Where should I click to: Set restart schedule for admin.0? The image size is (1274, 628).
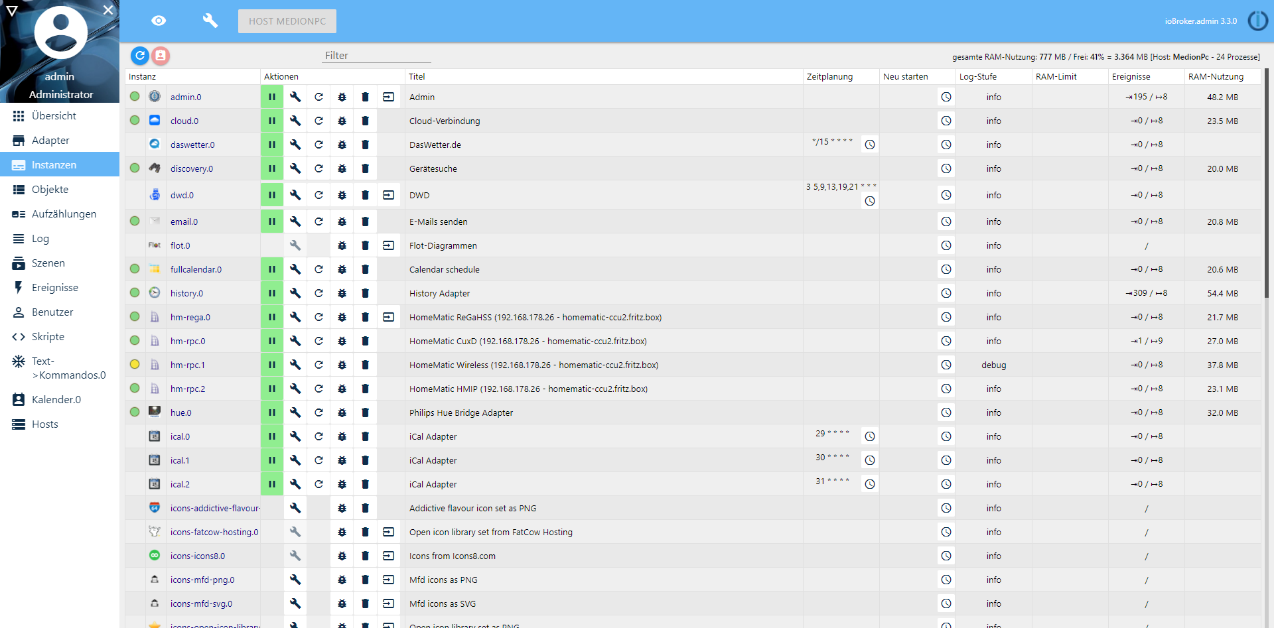946,97
